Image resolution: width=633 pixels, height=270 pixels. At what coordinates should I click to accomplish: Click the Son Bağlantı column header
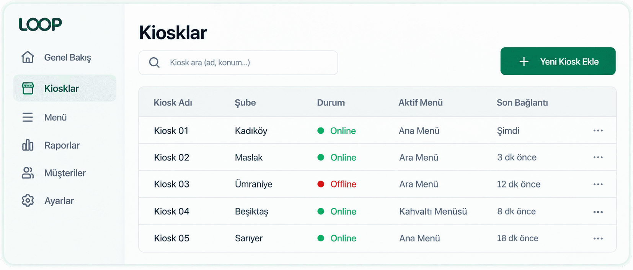click(522, 103)
